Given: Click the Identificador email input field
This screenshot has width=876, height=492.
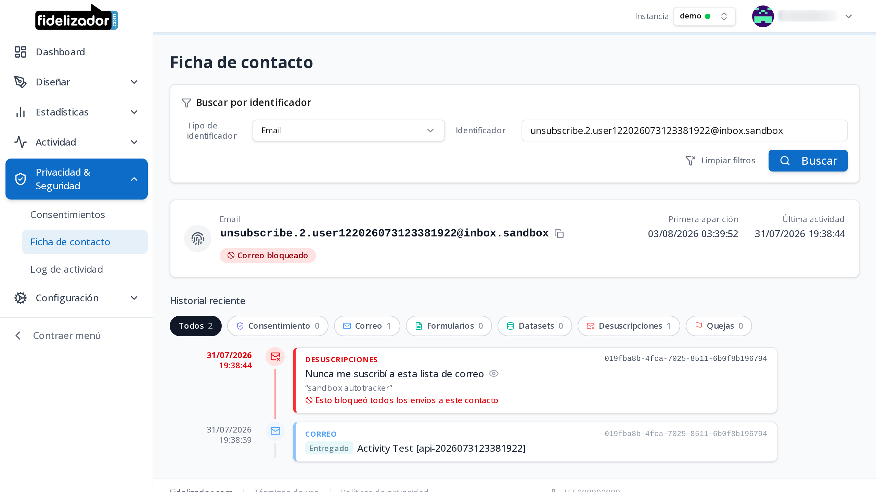Looking at the screenshot, I should point(684,131).
